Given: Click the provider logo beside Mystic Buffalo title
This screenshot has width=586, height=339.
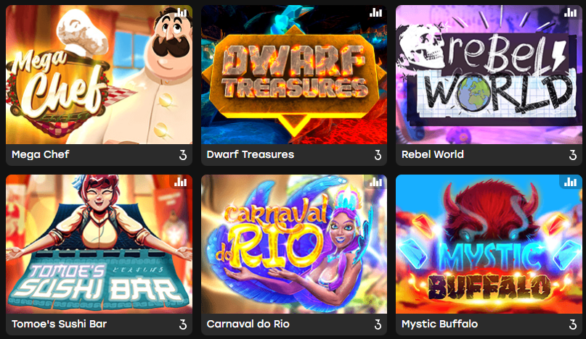Looking at the screenshot, I should click(572, 324).
